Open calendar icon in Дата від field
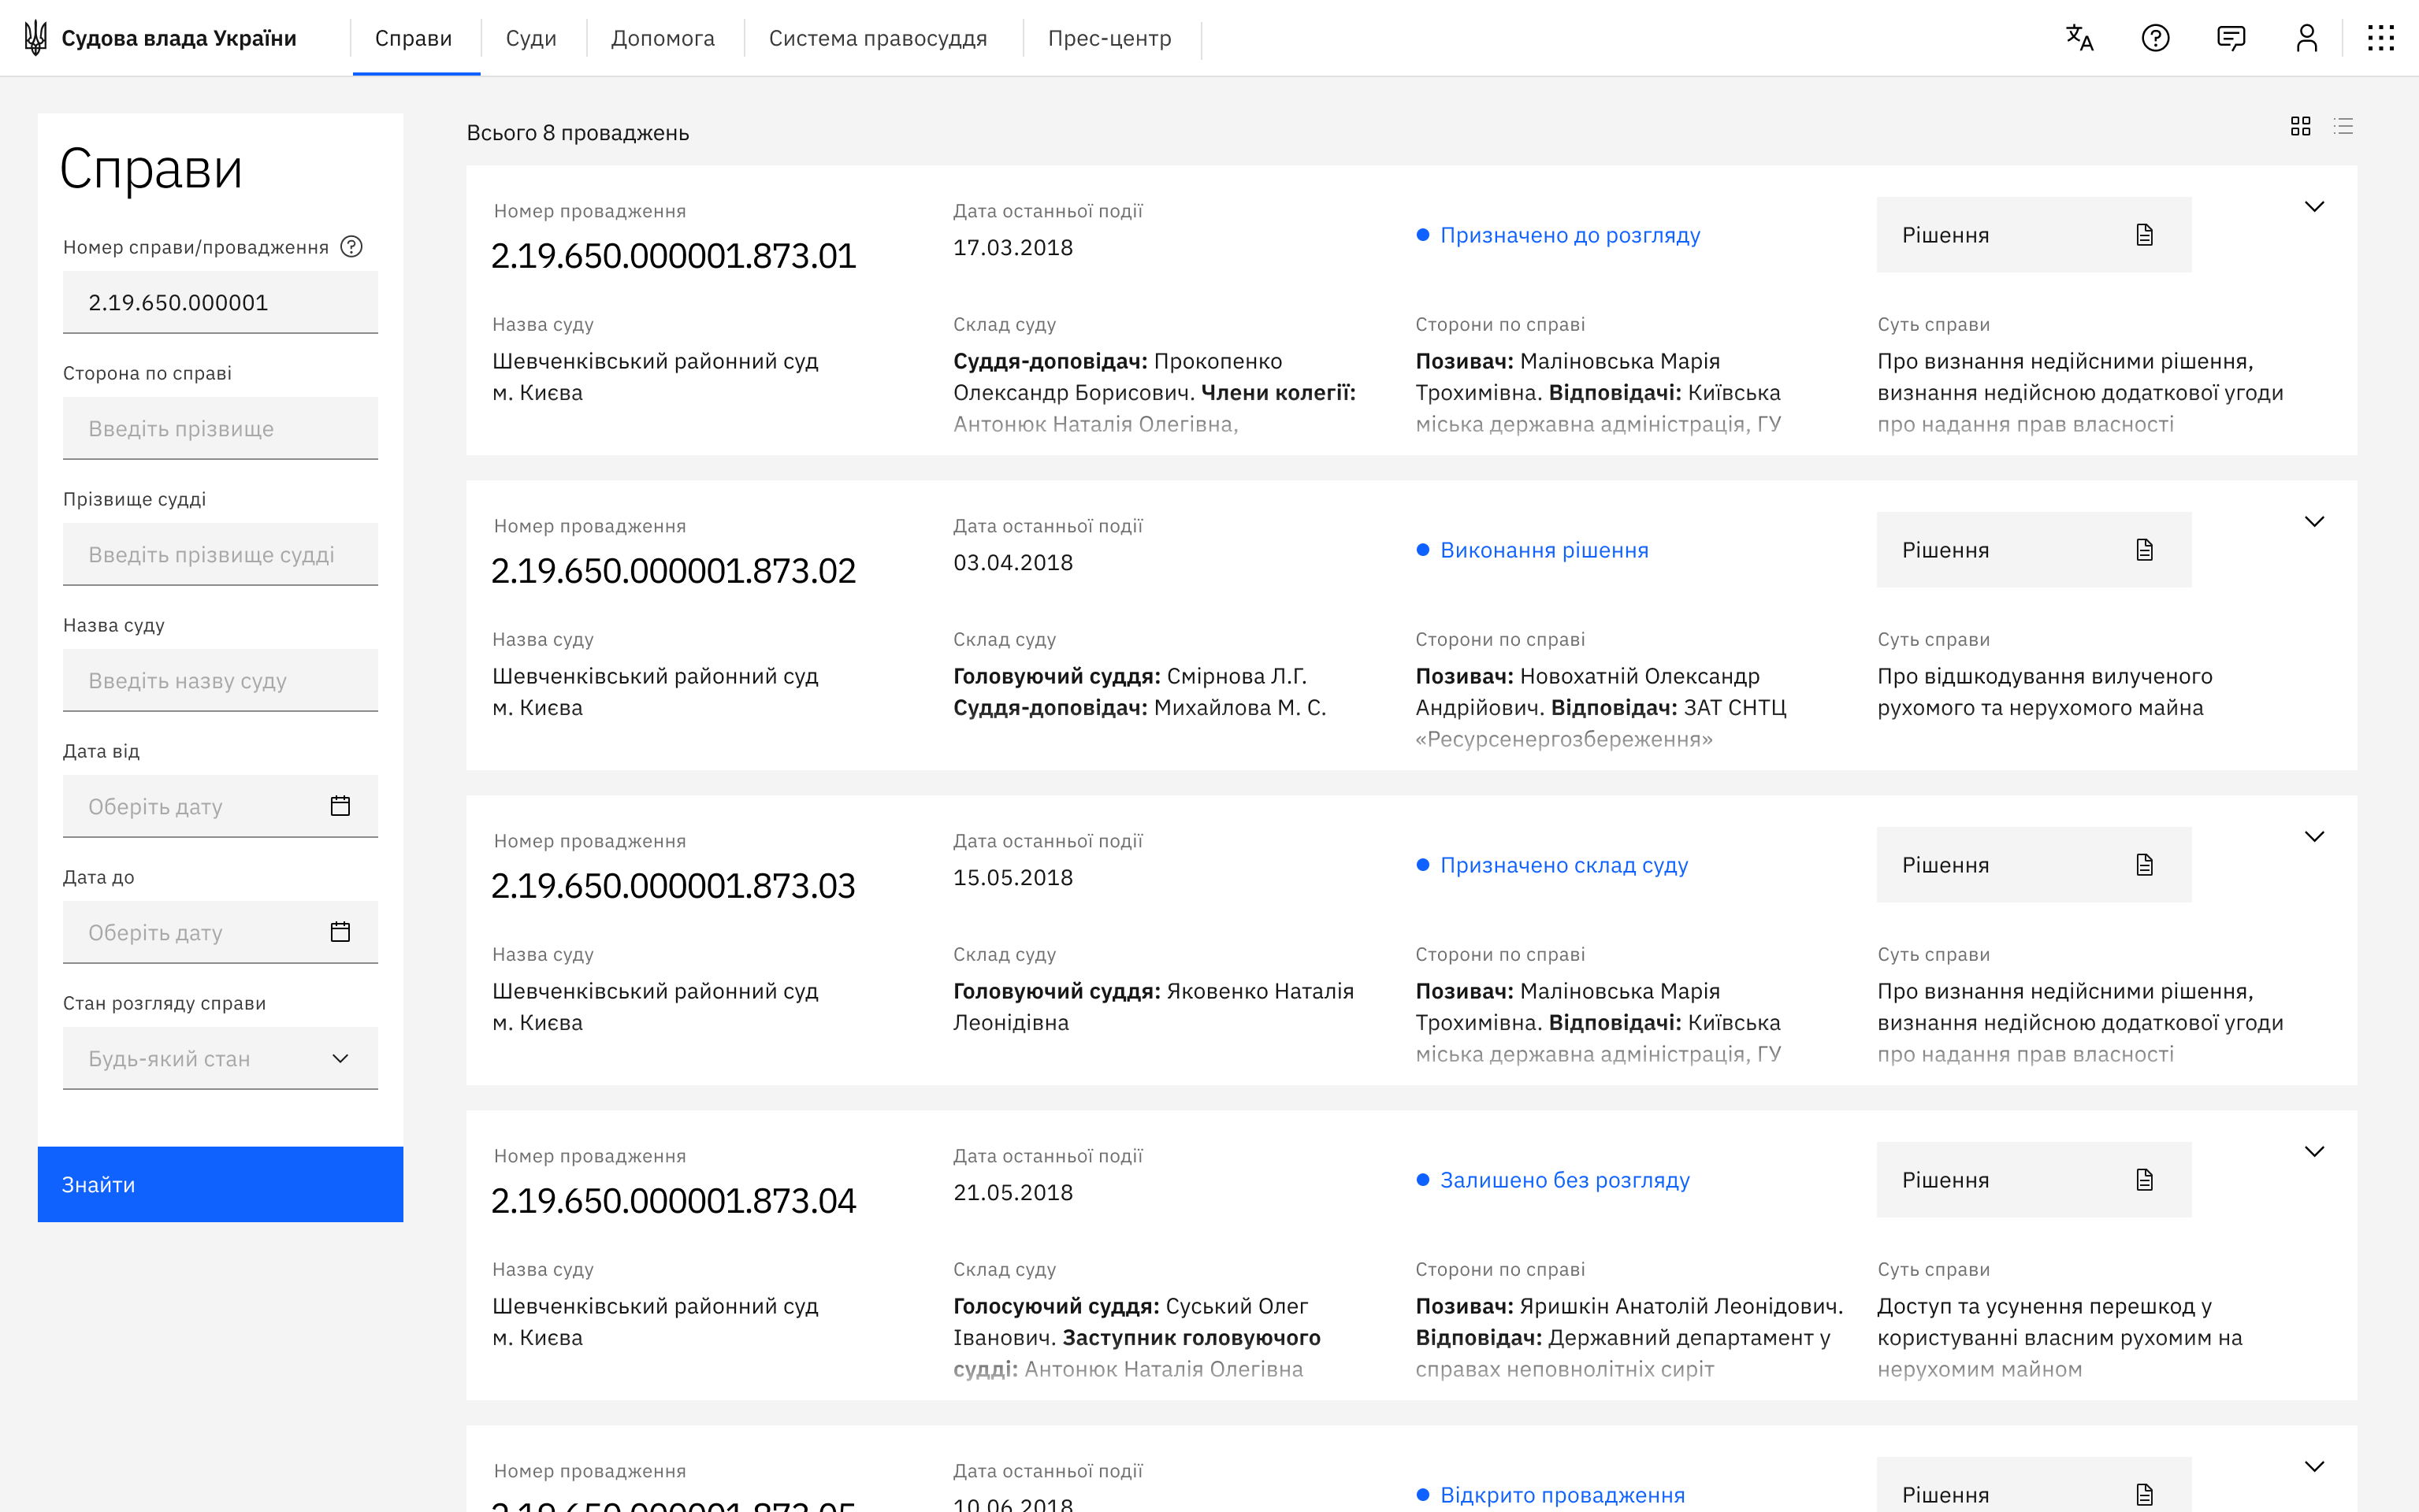The image size is (2419, 1512). [x=340, y=806]
